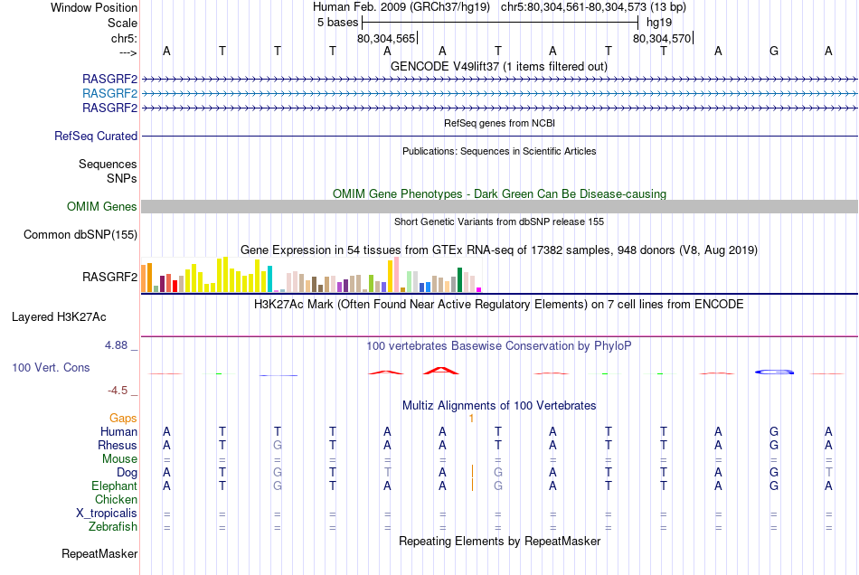Open the Multiz Alignments of 100 Vertebrates title
This screenshot has width=859, height=575.
499,406
